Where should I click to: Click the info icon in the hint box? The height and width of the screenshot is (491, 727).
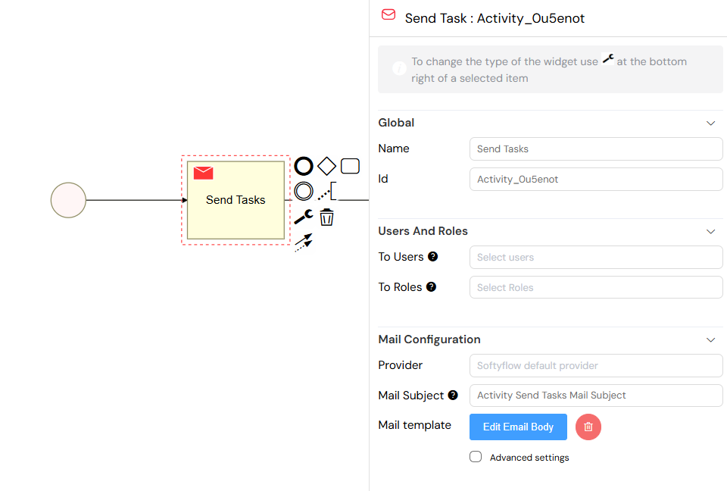399,69
